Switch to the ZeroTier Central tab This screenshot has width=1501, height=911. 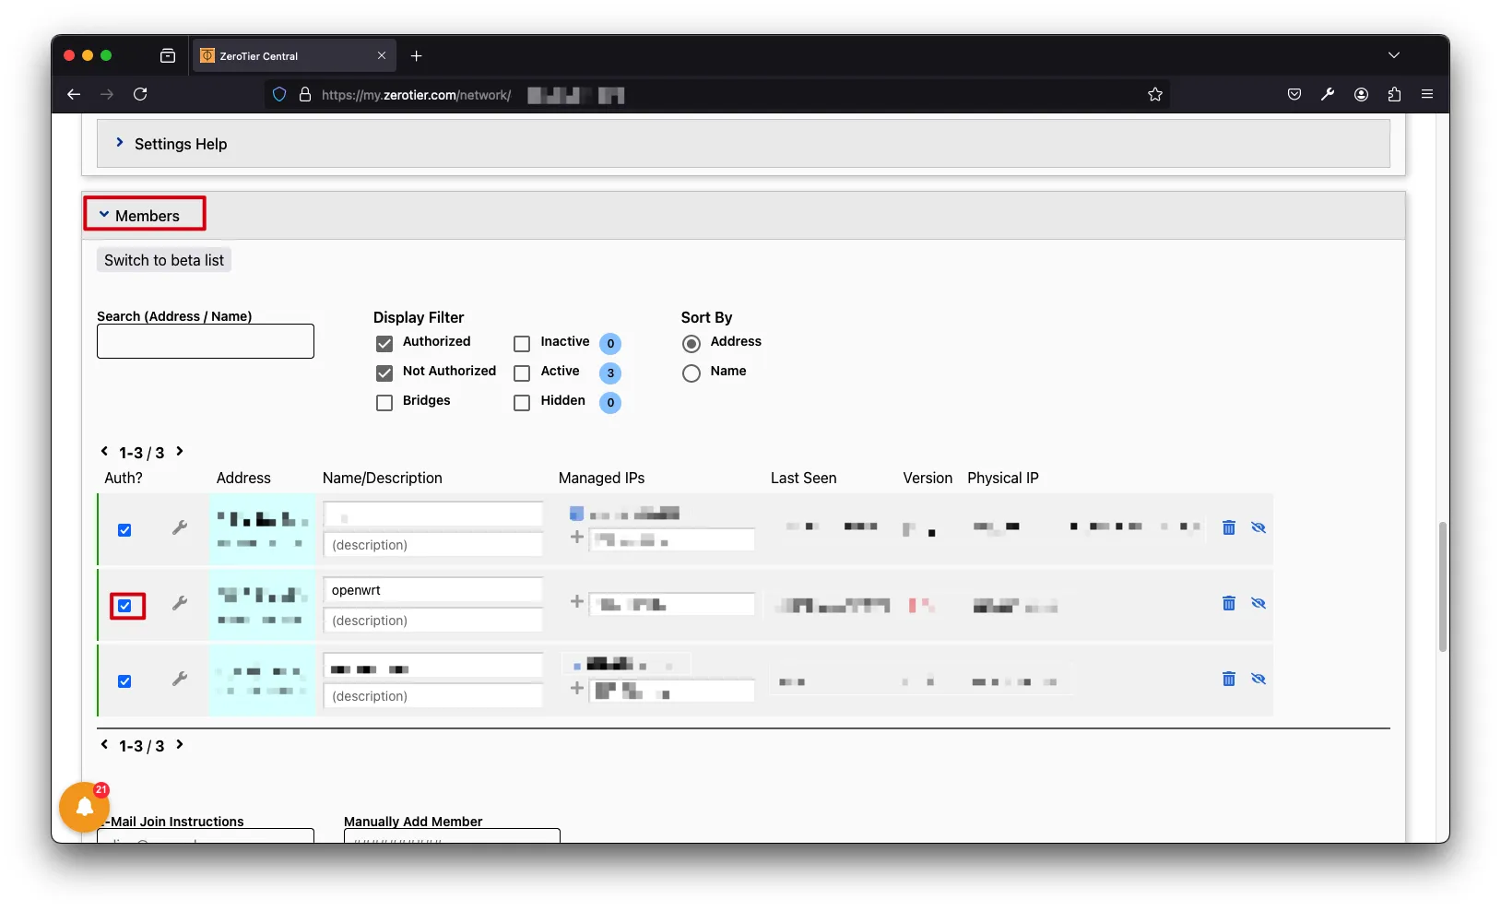(x=286, y=56)
